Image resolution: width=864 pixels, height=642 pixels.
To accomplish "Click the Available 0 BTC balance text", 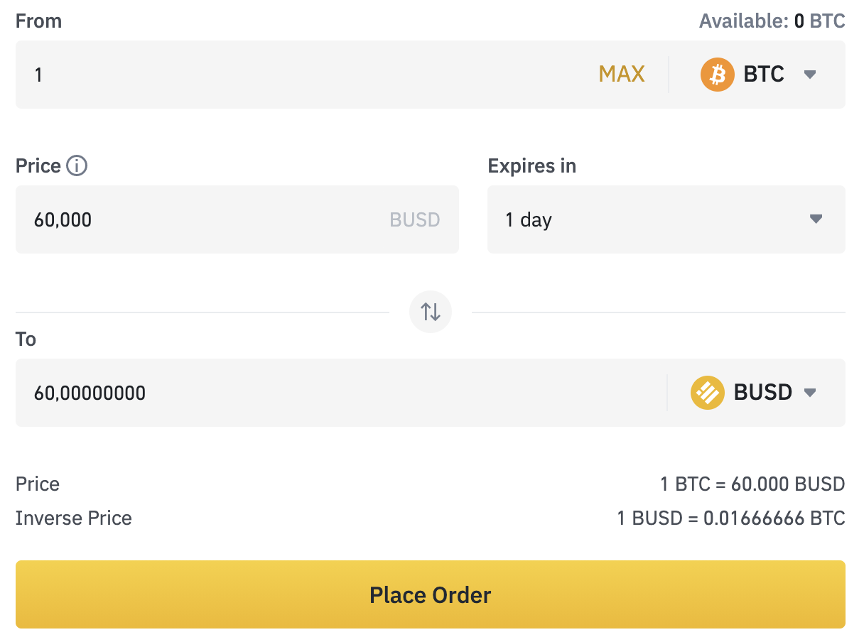I will (772, 21).
